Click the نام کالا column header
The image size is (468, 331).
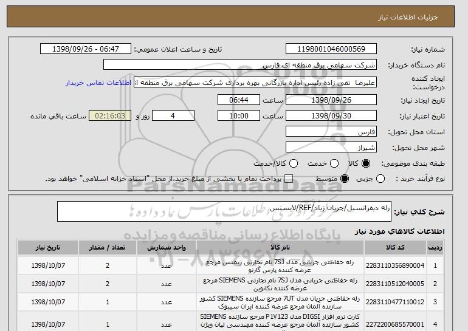[x=280, y=248]
